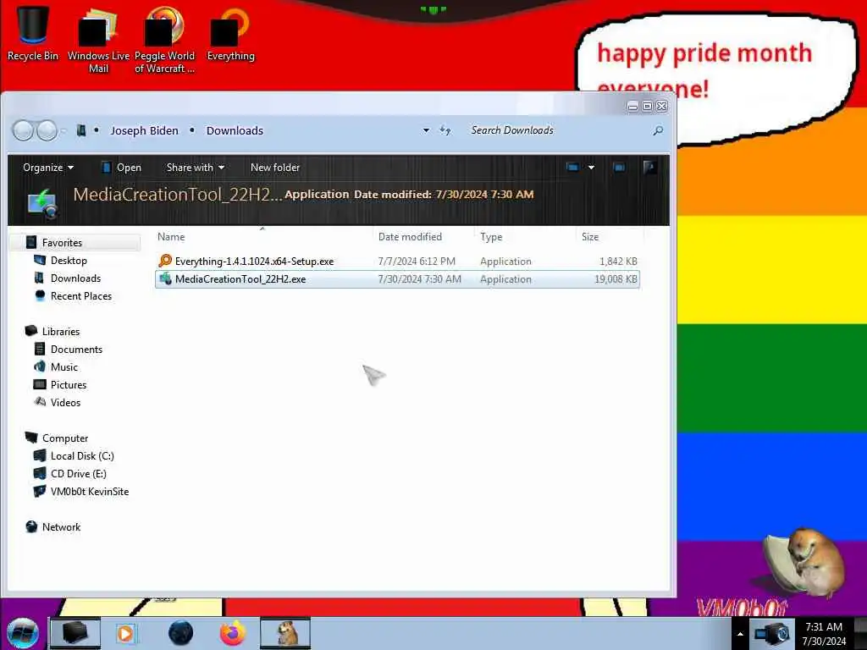Open VM0b0t KevinSite location
Image resolution: width=867 pixels, height=650 pixels.
(90, 491)
